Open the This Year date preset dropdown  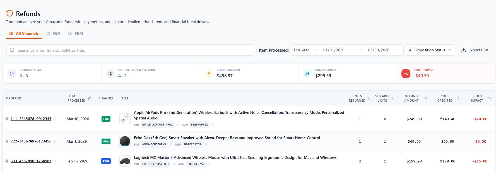[305, 50]
